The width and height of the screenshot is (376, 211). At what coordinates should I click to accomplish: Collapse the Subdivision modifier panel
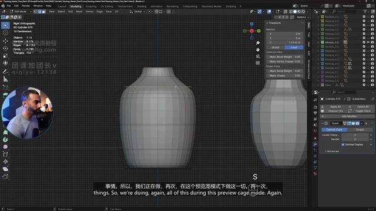click(x=323, y=124)
